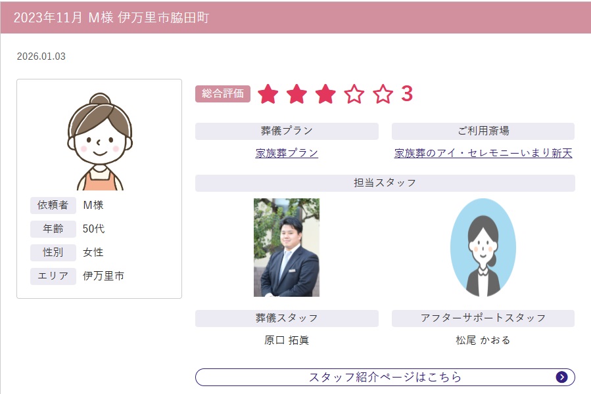Open 家族葬のアイ・セレモニーいまり新天 venue link

(483, 153)
